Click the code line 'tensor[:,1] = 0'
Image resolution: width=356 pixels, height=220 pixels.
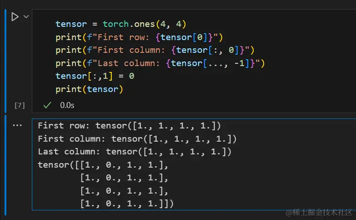point(95,76)
